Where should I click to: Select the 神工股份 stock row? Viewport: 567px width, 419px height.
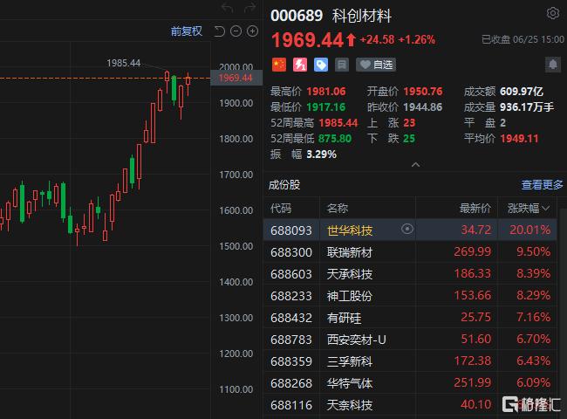410,296
